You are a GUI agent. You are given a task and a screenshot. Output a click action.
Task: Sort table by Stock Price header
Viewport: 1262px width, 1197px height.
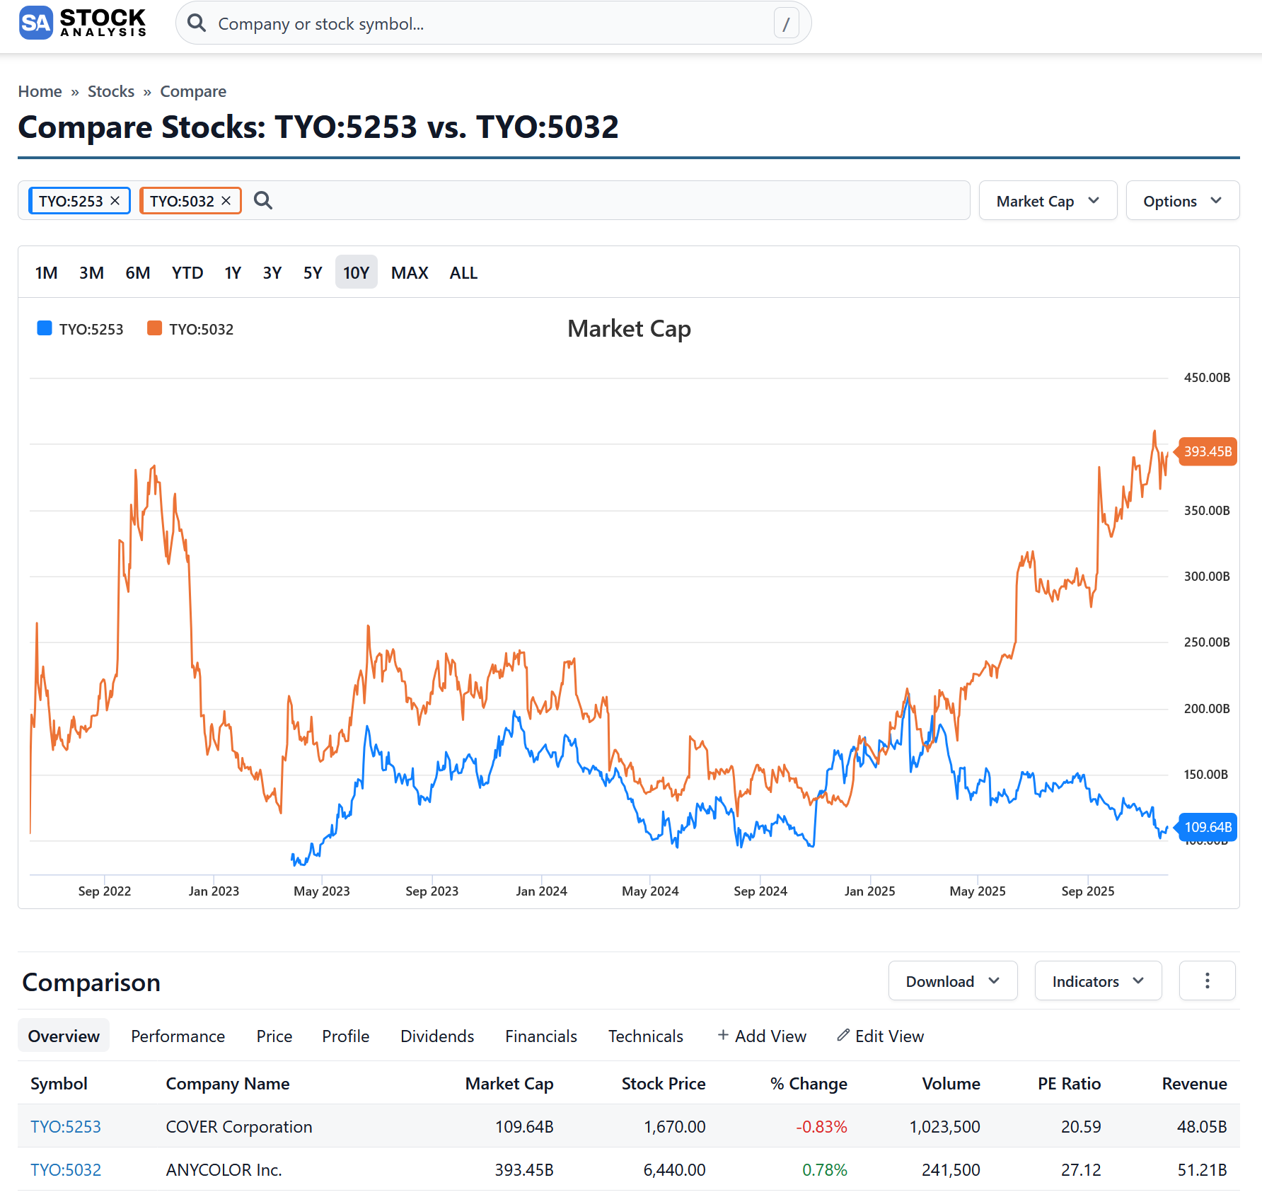(x=664, y=1083)
